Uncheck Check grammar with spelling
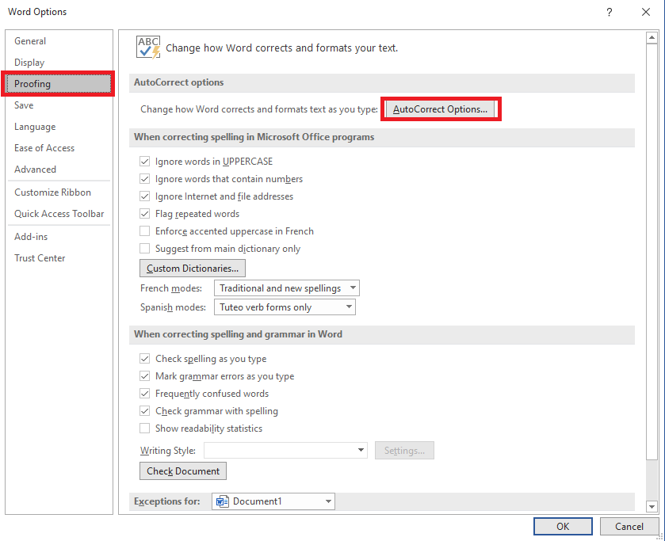Image resolution: width=665 pixels, height=541 pixels. point(144,411)
